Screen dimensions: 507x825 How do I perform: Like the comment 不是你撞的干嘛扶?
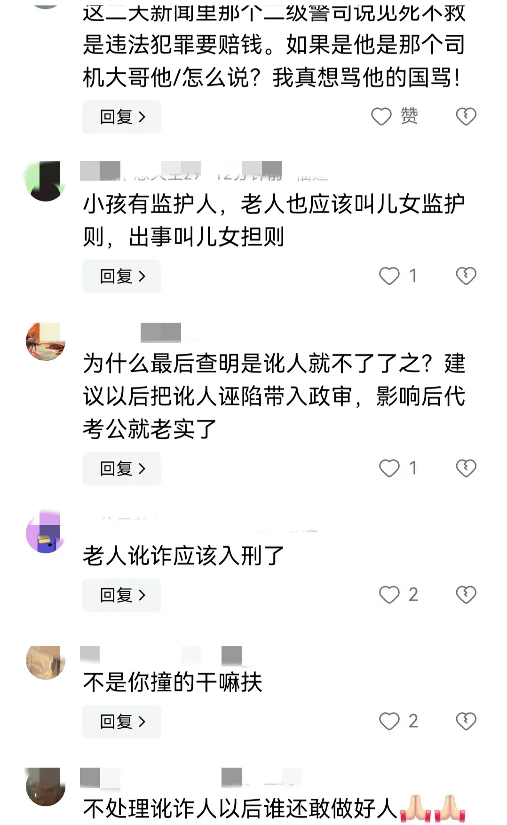tap(389, 721)
